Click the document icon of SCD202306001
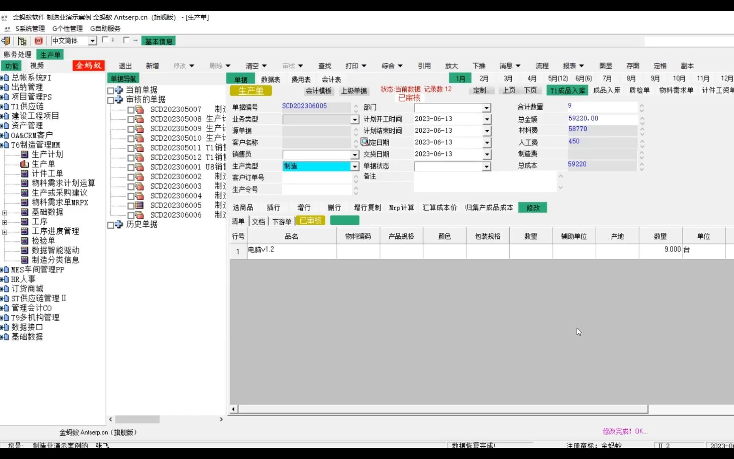The height and width of the screenshot is (459, 734). click(139, 167)
